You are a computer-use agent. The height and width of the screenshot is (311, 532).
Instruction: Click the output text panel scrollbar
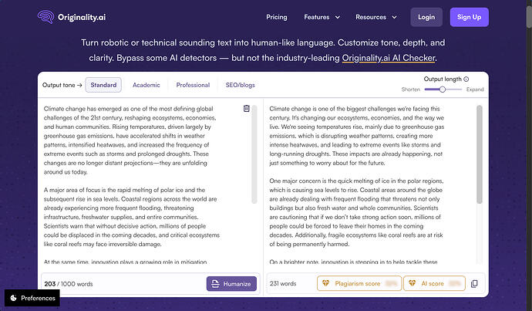pos(480,154)
